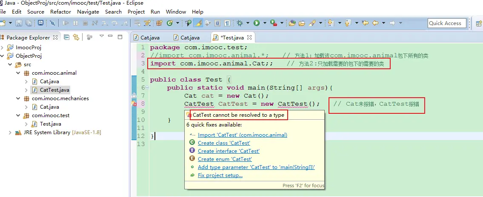Click the Debug bug icon
The image size is (483, 197).
[240, 23]
